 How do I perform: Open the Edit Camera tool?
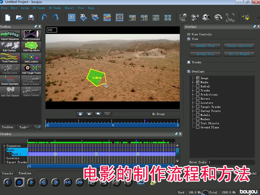click(10, 47)
